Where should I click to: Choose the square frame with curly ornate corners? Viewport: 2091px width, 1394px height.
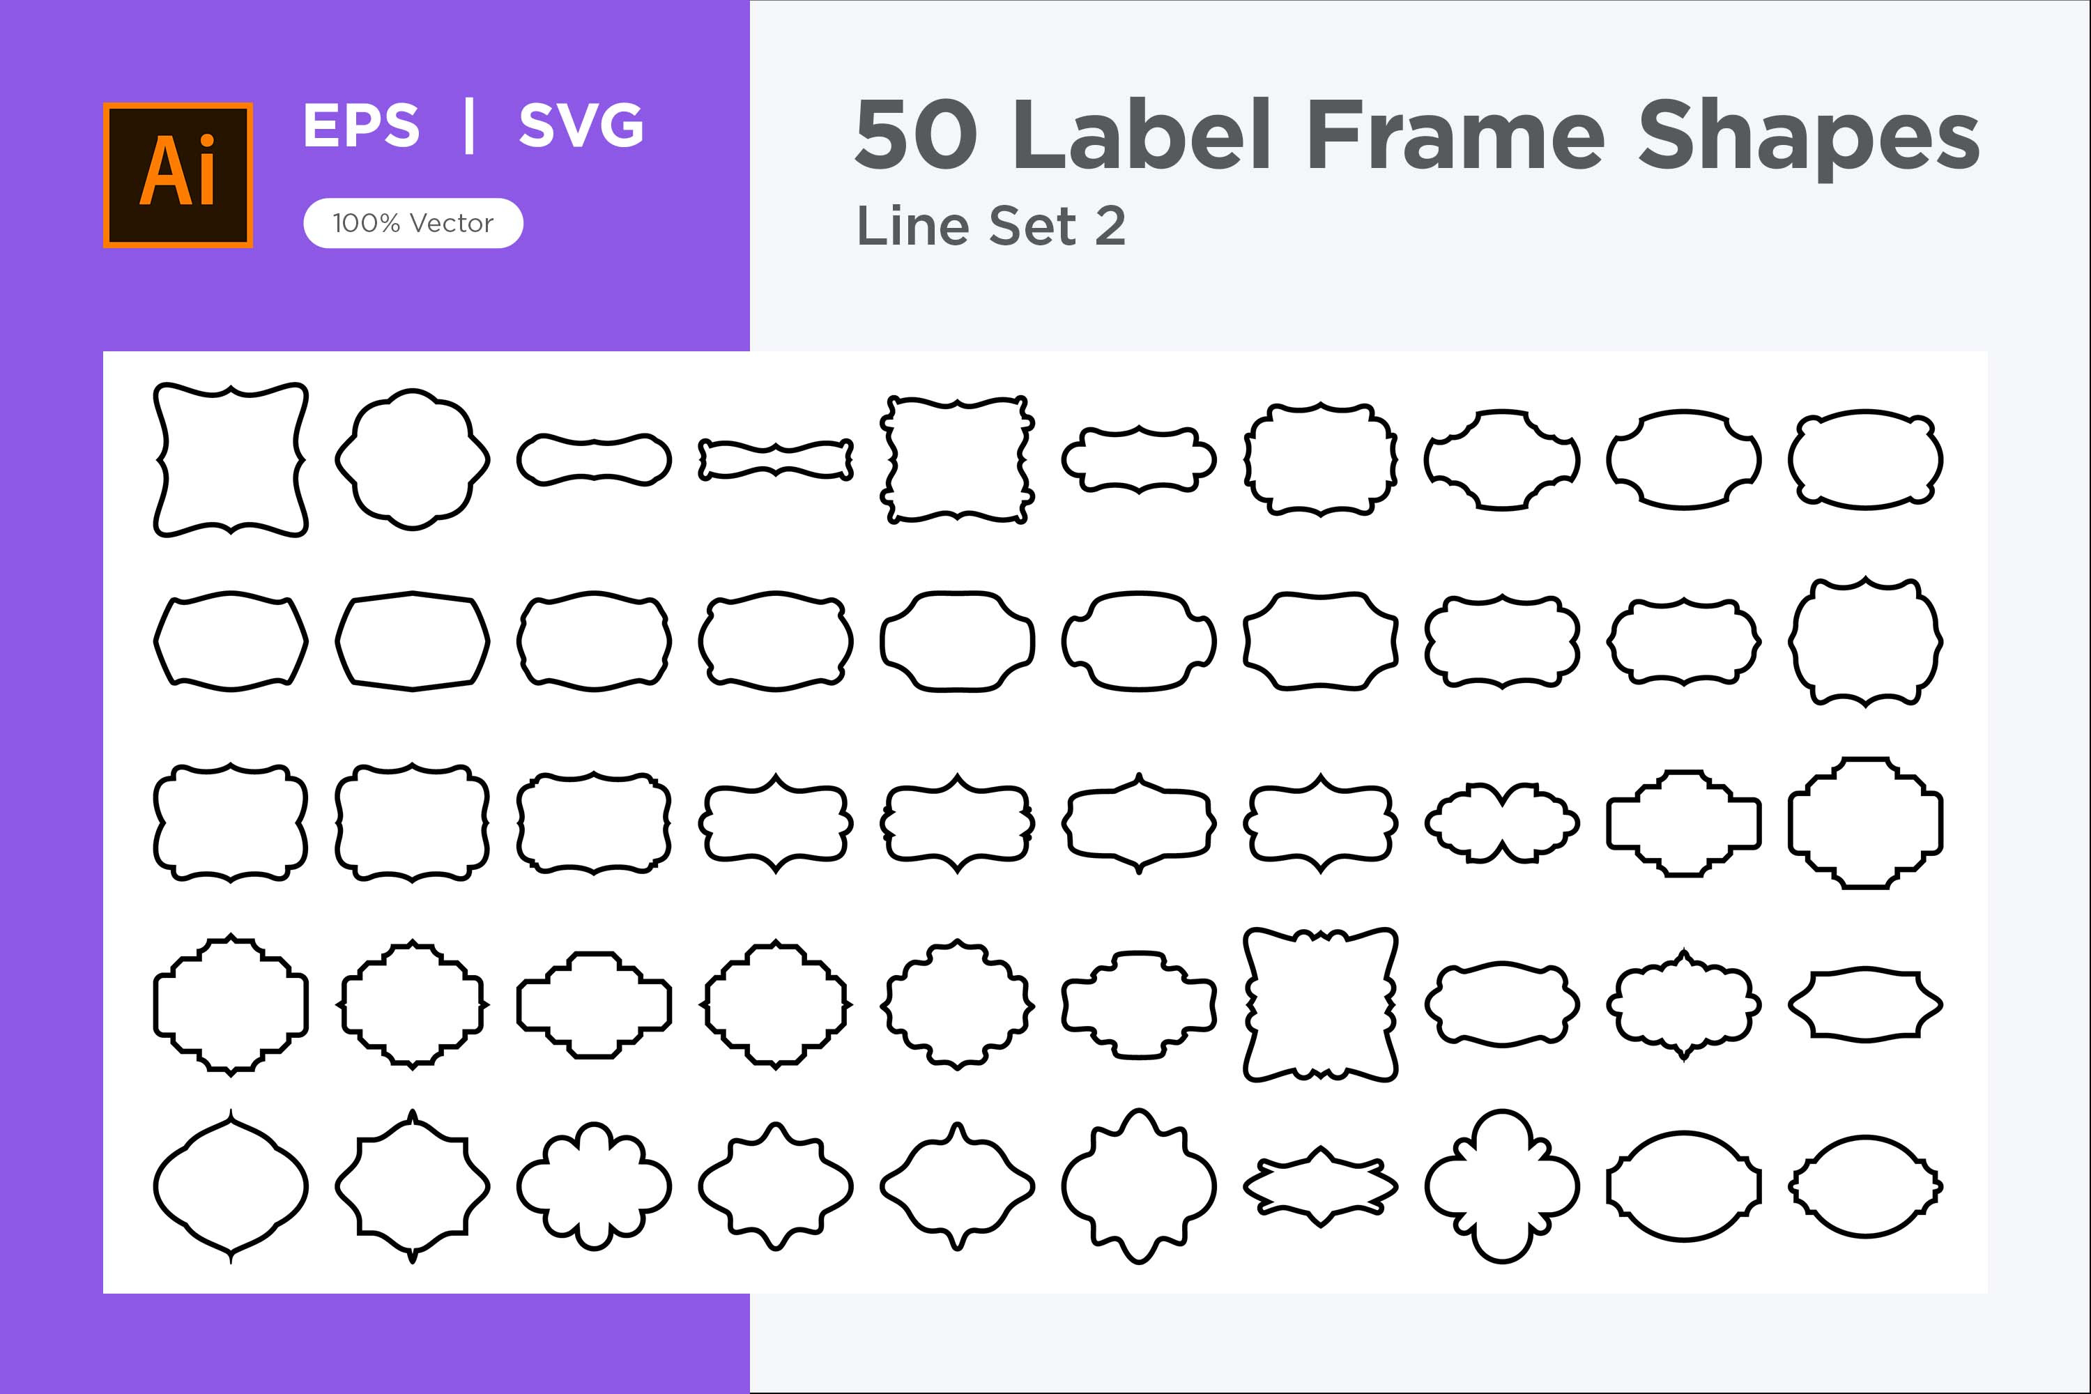tap(958, 459)
